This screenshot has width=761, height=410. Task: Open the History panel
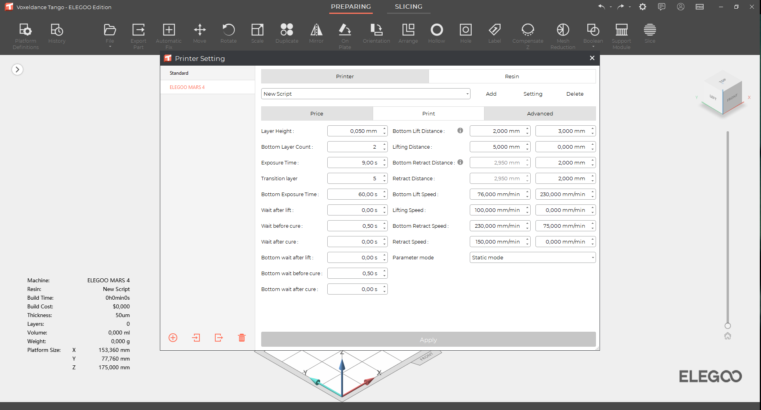pyautogui.click(x=57, y=33)
